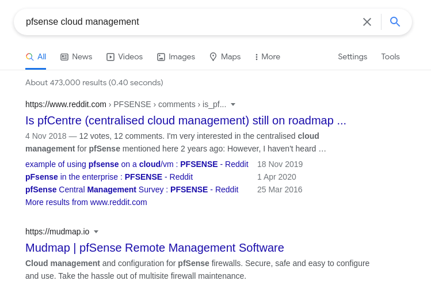The image size is (431, 292).
Task: Click the three-dot More icon
Action: pos(257,57)
